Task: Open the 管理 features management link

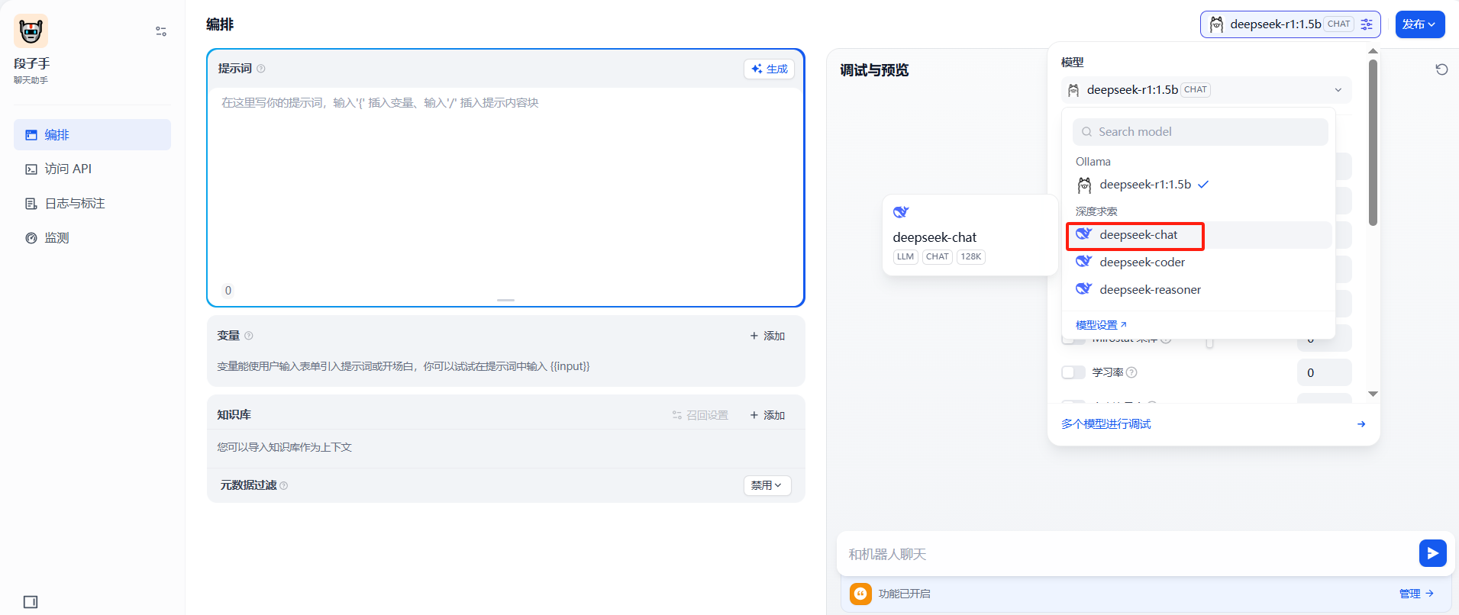Action: click(x=1416, y=594)
